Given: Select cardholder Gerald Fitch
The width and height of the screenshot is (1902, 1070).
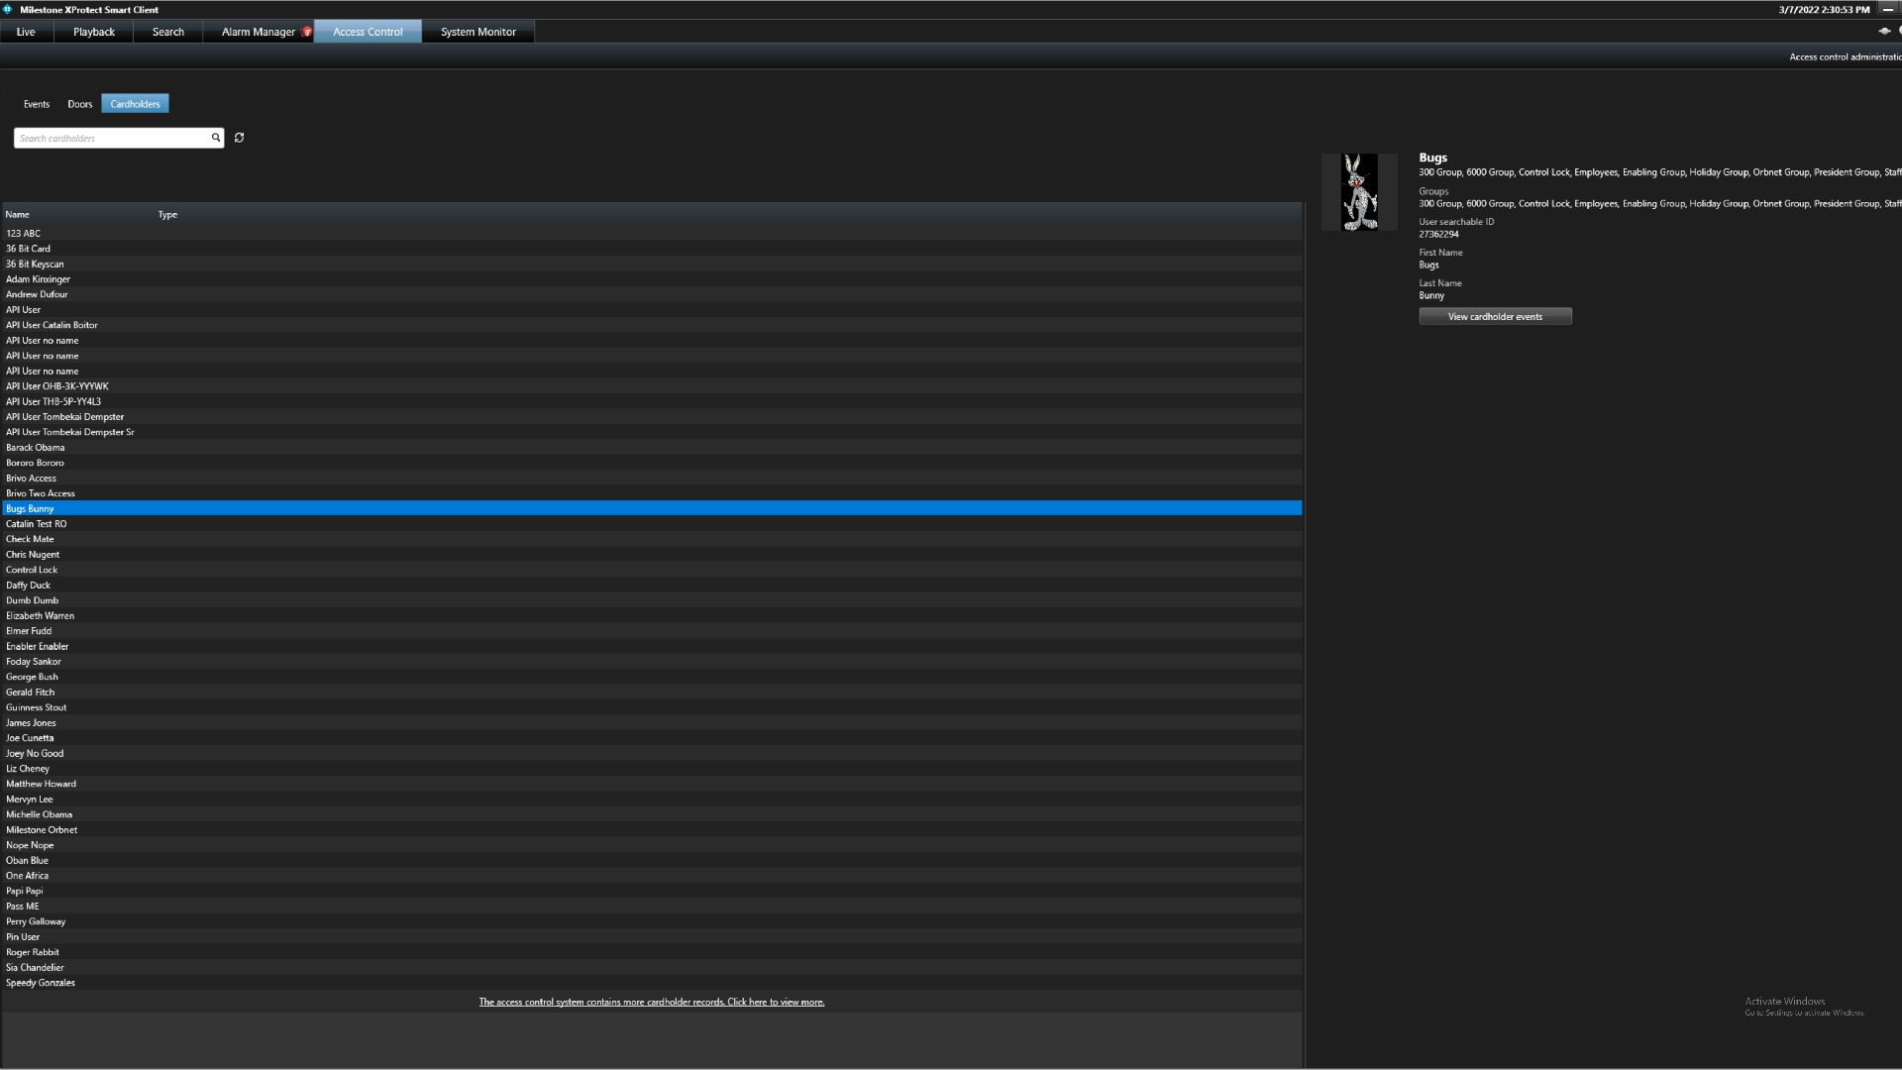Looking at the screenshot, I should (652, 693).
